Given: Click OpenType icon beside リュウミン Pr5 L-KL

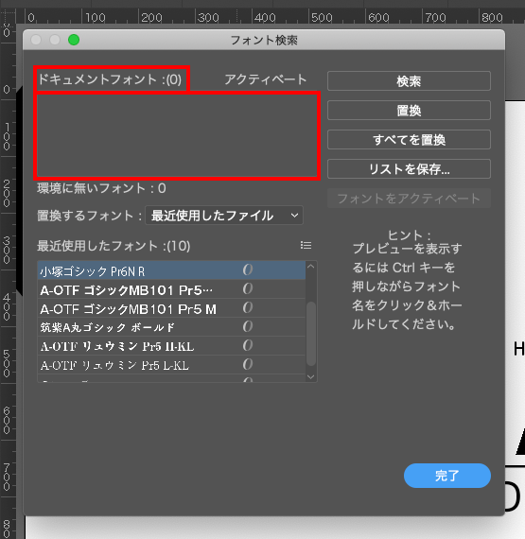Looking at the screenshot, I should click(x=248, y=364).
